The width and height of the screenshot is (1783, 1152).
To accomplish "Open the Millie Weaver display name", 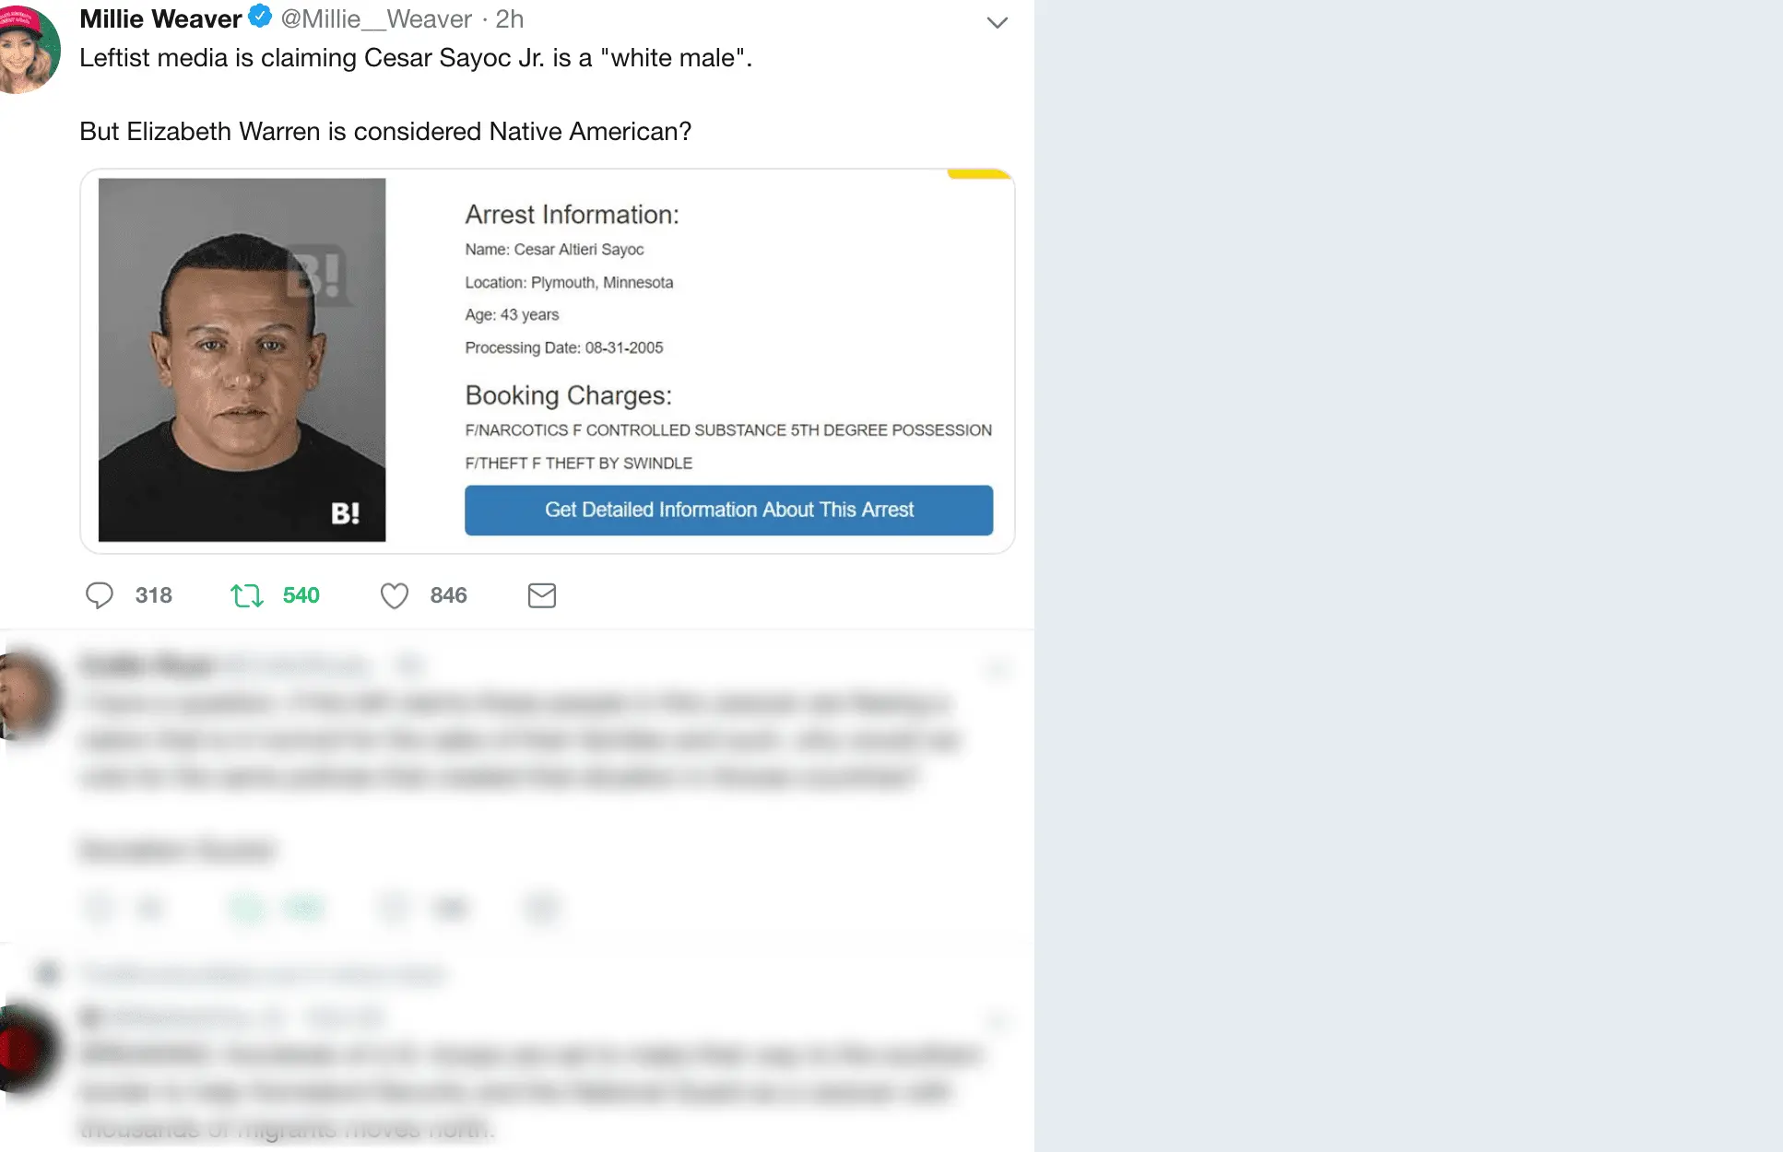I will pyautogui.click(x=160, y=18).
